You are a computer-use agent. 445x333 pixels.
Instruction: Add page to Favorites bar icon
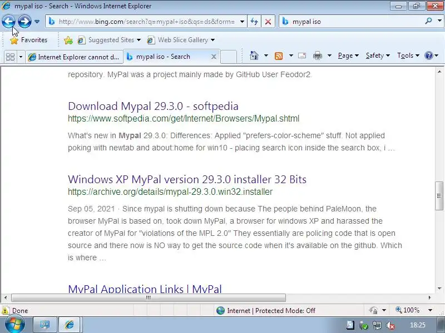68,40
